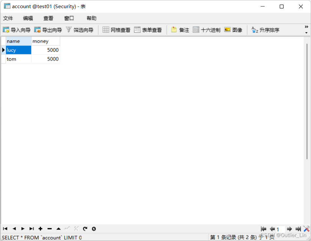Image resolution: width=311 pixels, height=241 pixels.
Task: Launch the 导出向导 export wizard
Action: (x=48, y=30)
